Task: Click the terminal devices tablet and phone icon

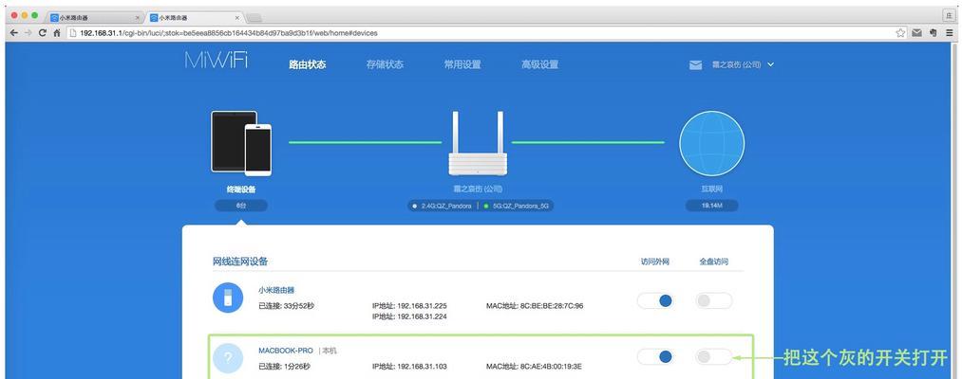Action: (241, 143)
